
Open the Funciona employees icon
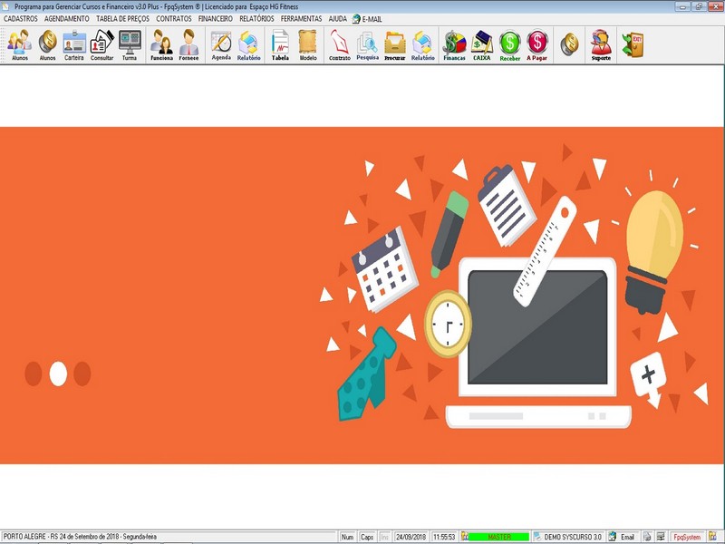(x=161, y=44)
